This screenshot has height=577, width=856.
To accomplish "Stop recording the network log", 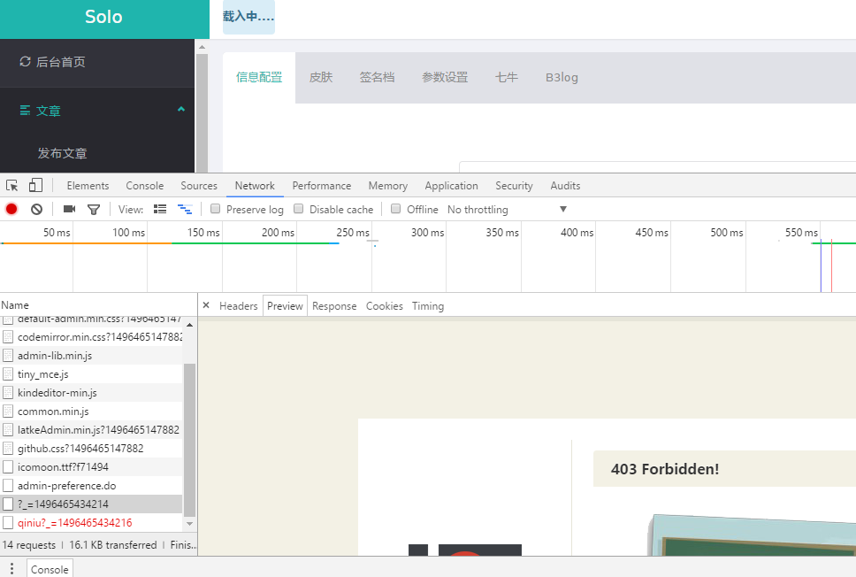I will tap(11, 209).
